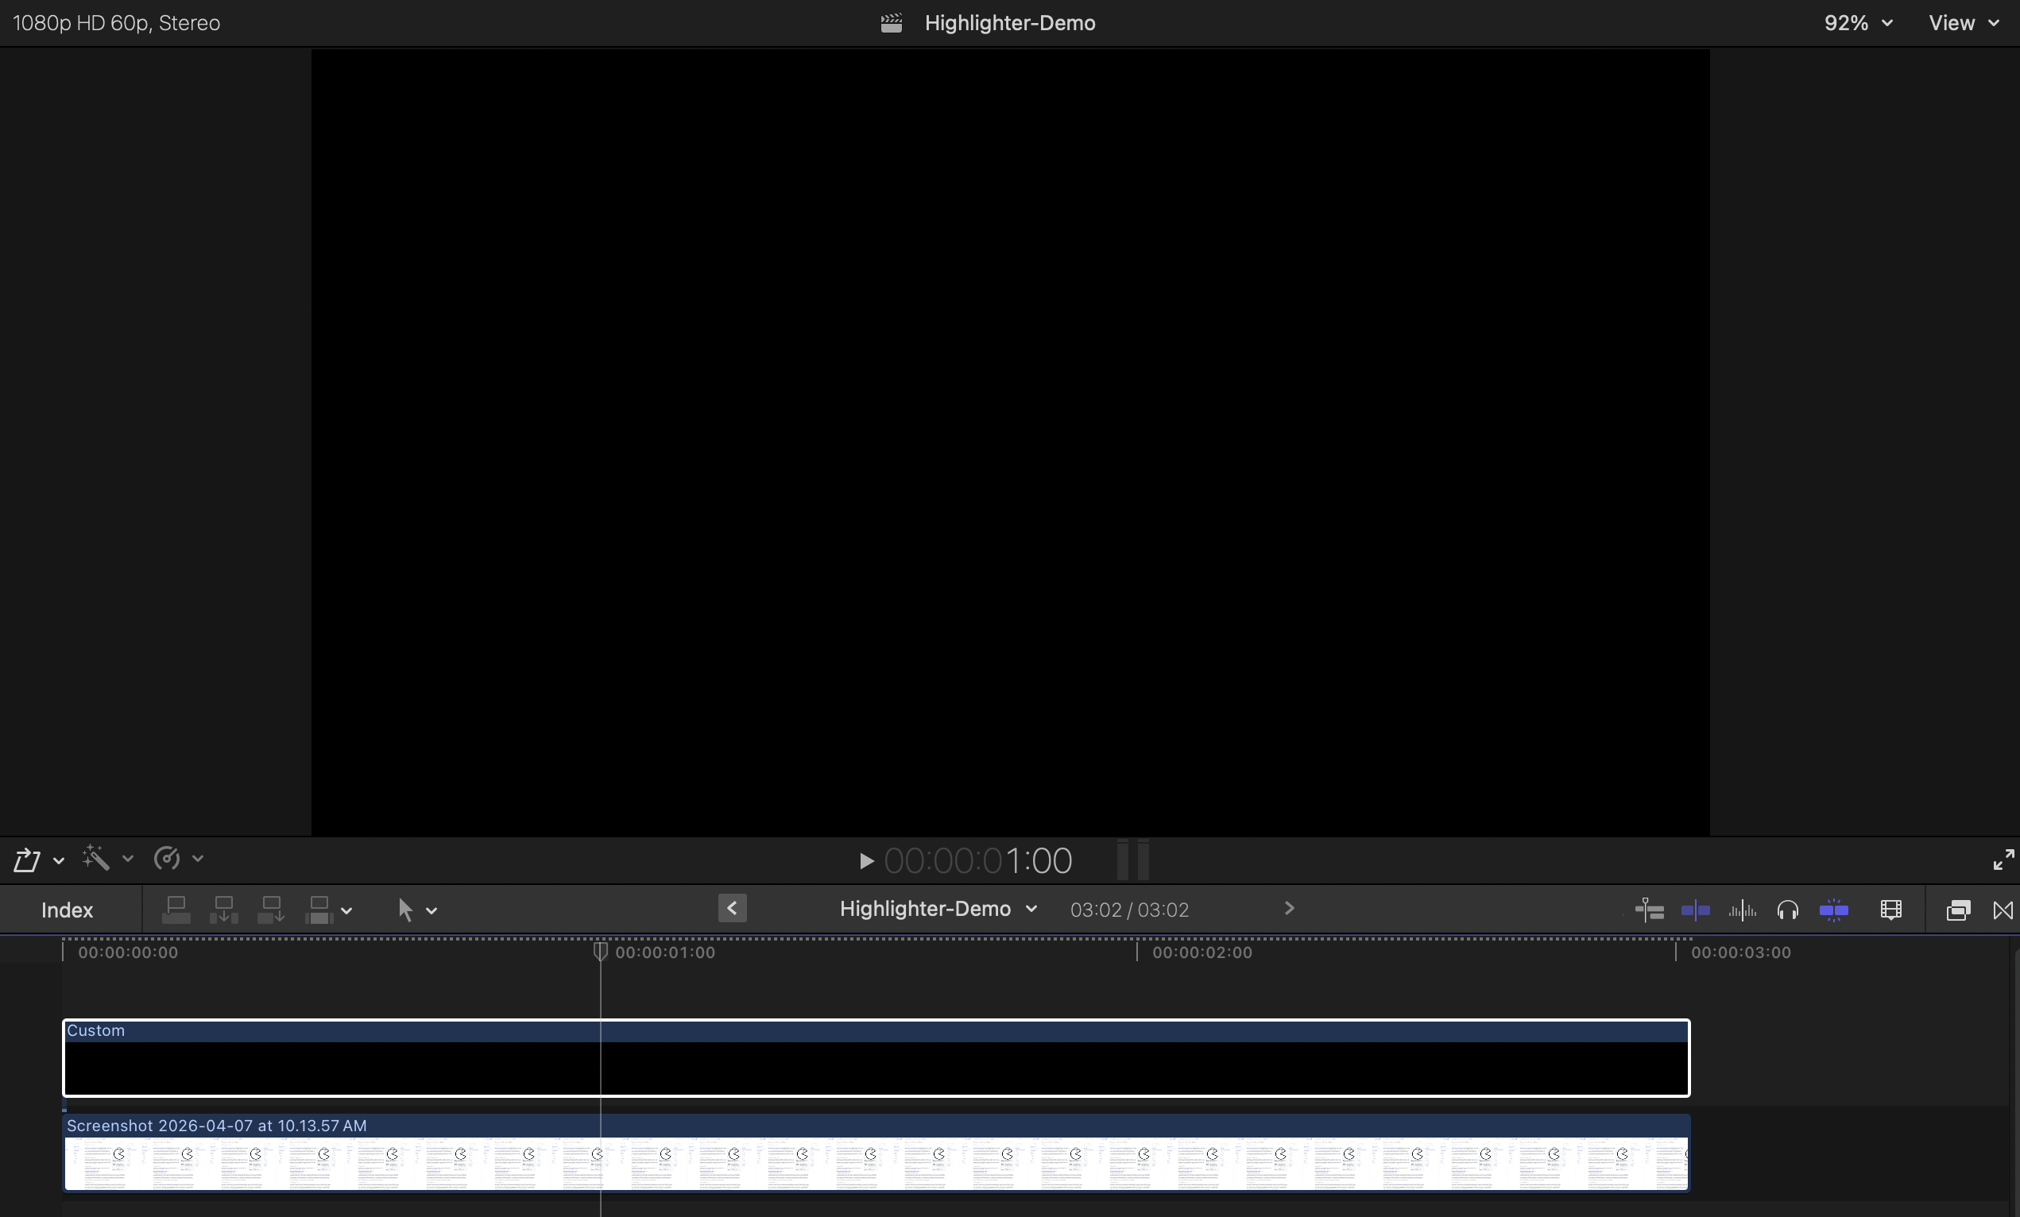Toggle solo with the headphones icon
This screenshot has width=2020, height=1217.
(1787, 910)
